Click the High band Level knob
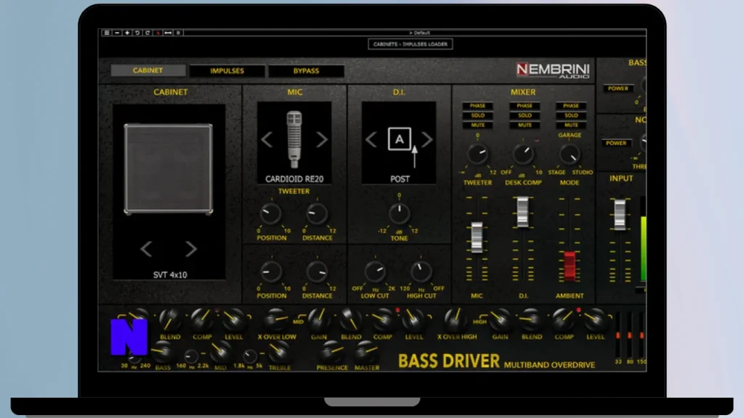744x418 pixels. tap(595, 319)
